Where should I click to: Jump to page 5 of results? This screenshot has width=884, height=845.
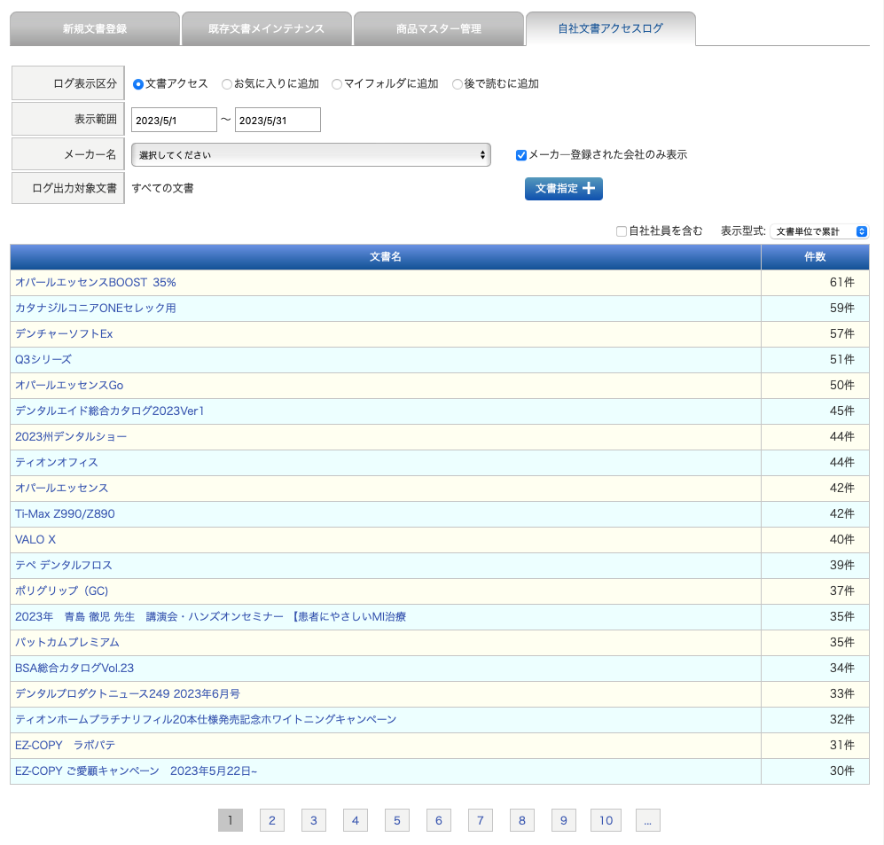click(397, 820)
